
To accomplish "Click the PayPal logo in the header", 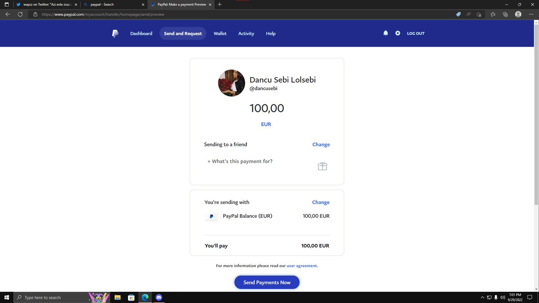I will pos(115,33).
